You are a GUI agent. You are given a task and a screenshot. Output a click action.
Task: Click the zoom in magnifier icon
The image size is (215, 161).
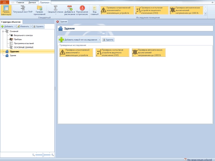[x=52, y=155]
